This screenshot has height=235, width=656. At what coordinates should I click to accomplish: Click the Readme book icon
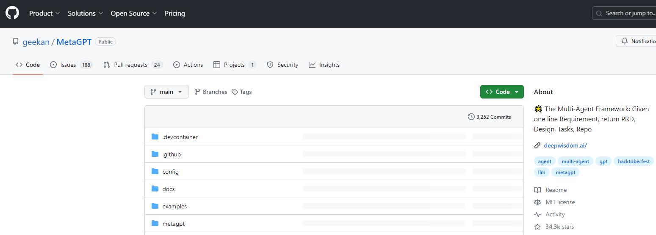click(537, 190)
